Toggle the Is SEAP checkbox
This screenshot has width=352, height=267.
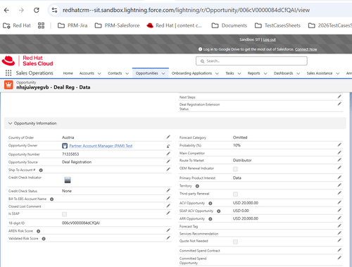(x=64, y=214)
